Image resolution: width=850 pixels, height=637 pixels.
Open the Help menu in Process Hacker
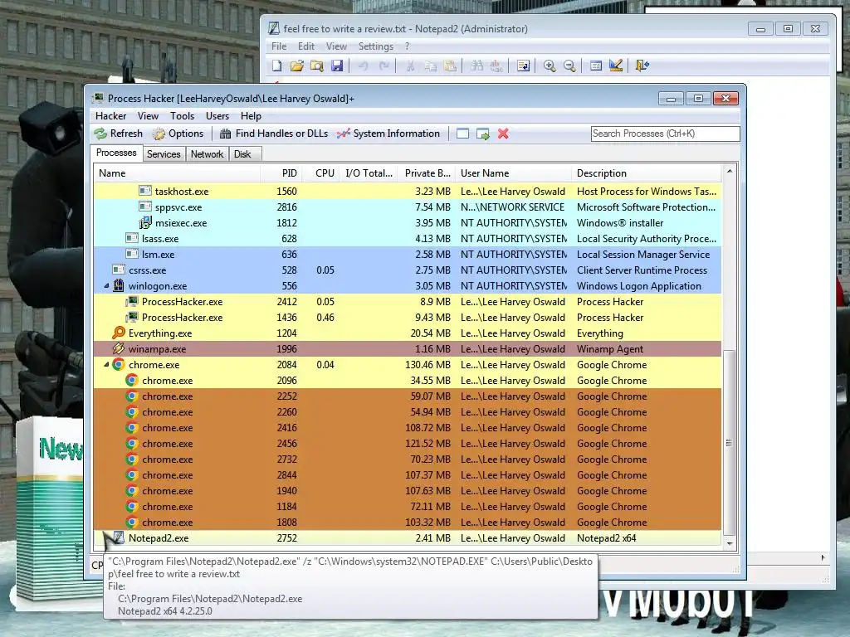[x=251, y=116]
